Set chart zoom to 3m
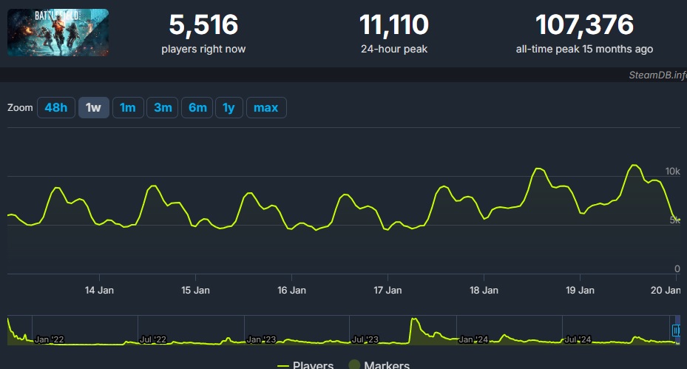 [x=163, y=108]
